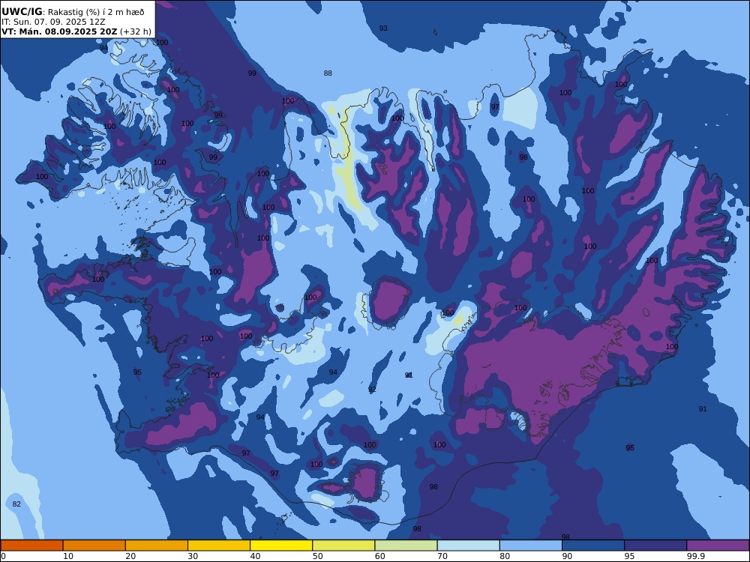Screen dimensions: 750x562
Task: Select the dark indigo 95–99.9 legend swatch
Action: pos(655,546)
